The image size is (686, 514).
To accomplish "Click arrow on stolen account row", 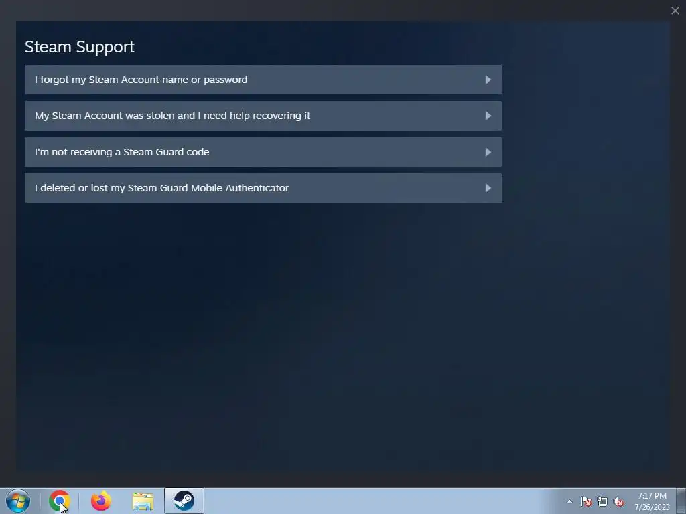I will [x=488, y=116].
